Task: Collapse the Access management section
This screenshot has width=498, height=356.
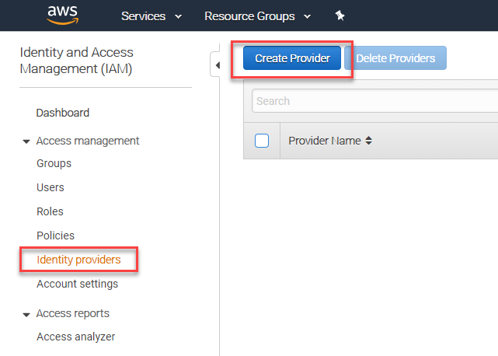Action: (x=26, y=141)
